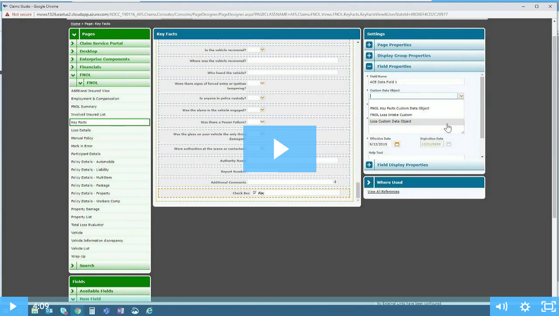The width and height of the screenshot is (559, 316).
Task: Open OneNote from the taskbar
Action: click(120, 311)
